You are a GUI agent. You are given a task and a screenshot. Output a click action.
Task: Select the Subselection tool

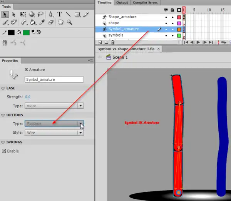click(14, 14)
